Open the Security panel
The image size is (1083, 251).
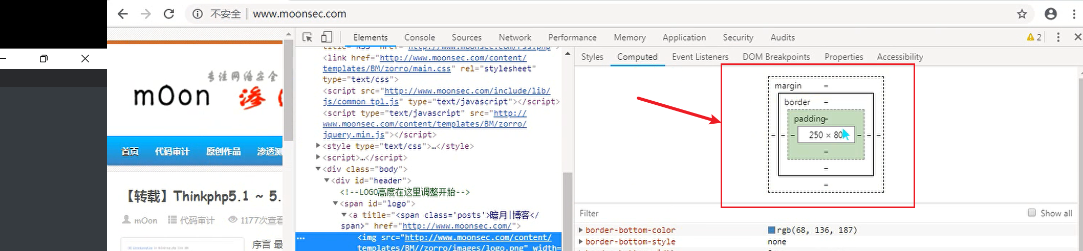pos(738,37)
